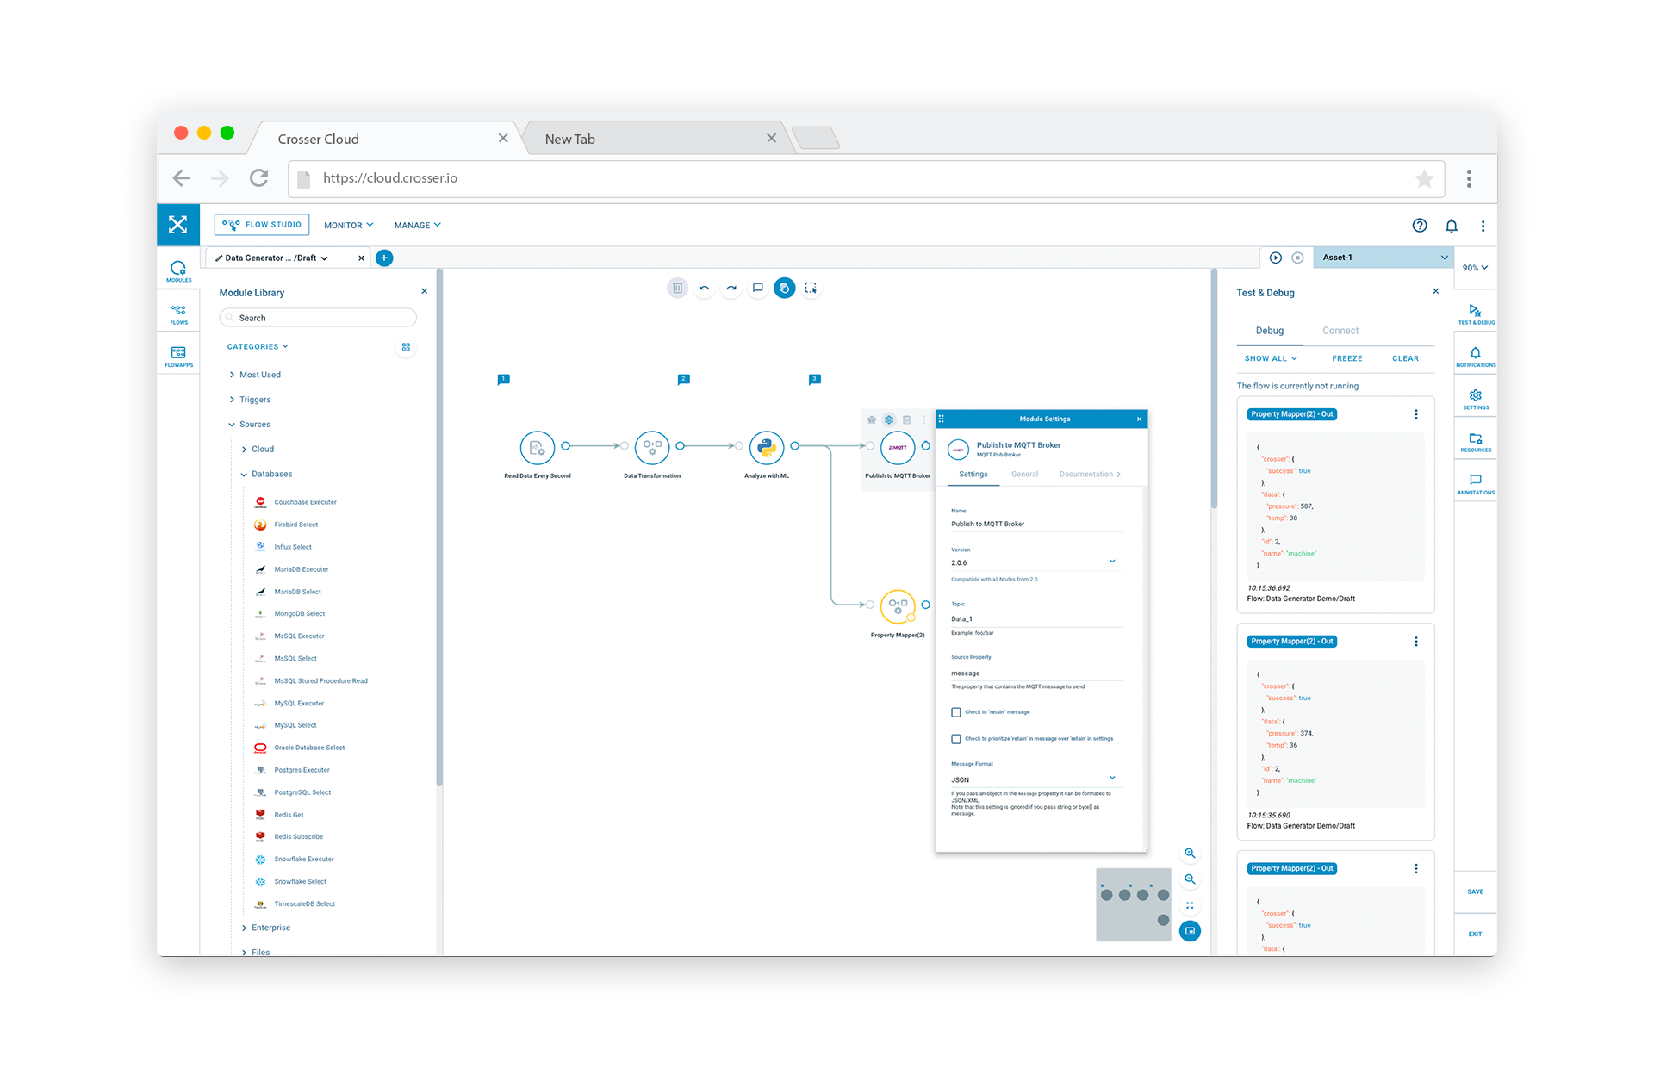
Task: Expand the Categories dropdown
Action: [258, 346]
